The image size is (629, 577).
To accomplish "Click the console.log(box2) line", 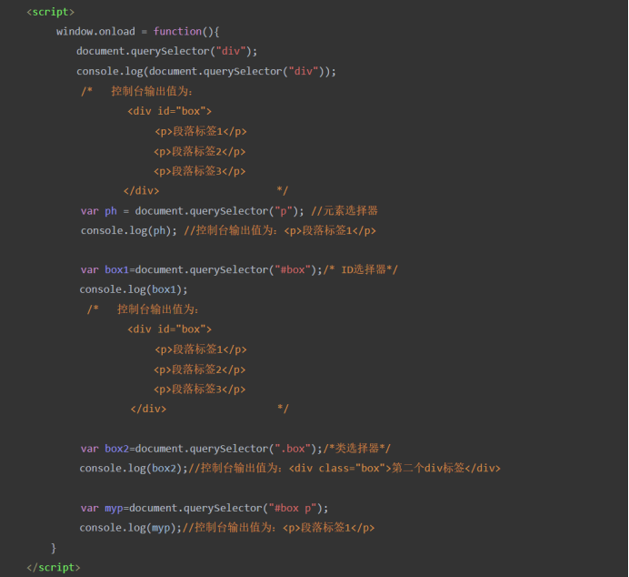I will point(290,469).
